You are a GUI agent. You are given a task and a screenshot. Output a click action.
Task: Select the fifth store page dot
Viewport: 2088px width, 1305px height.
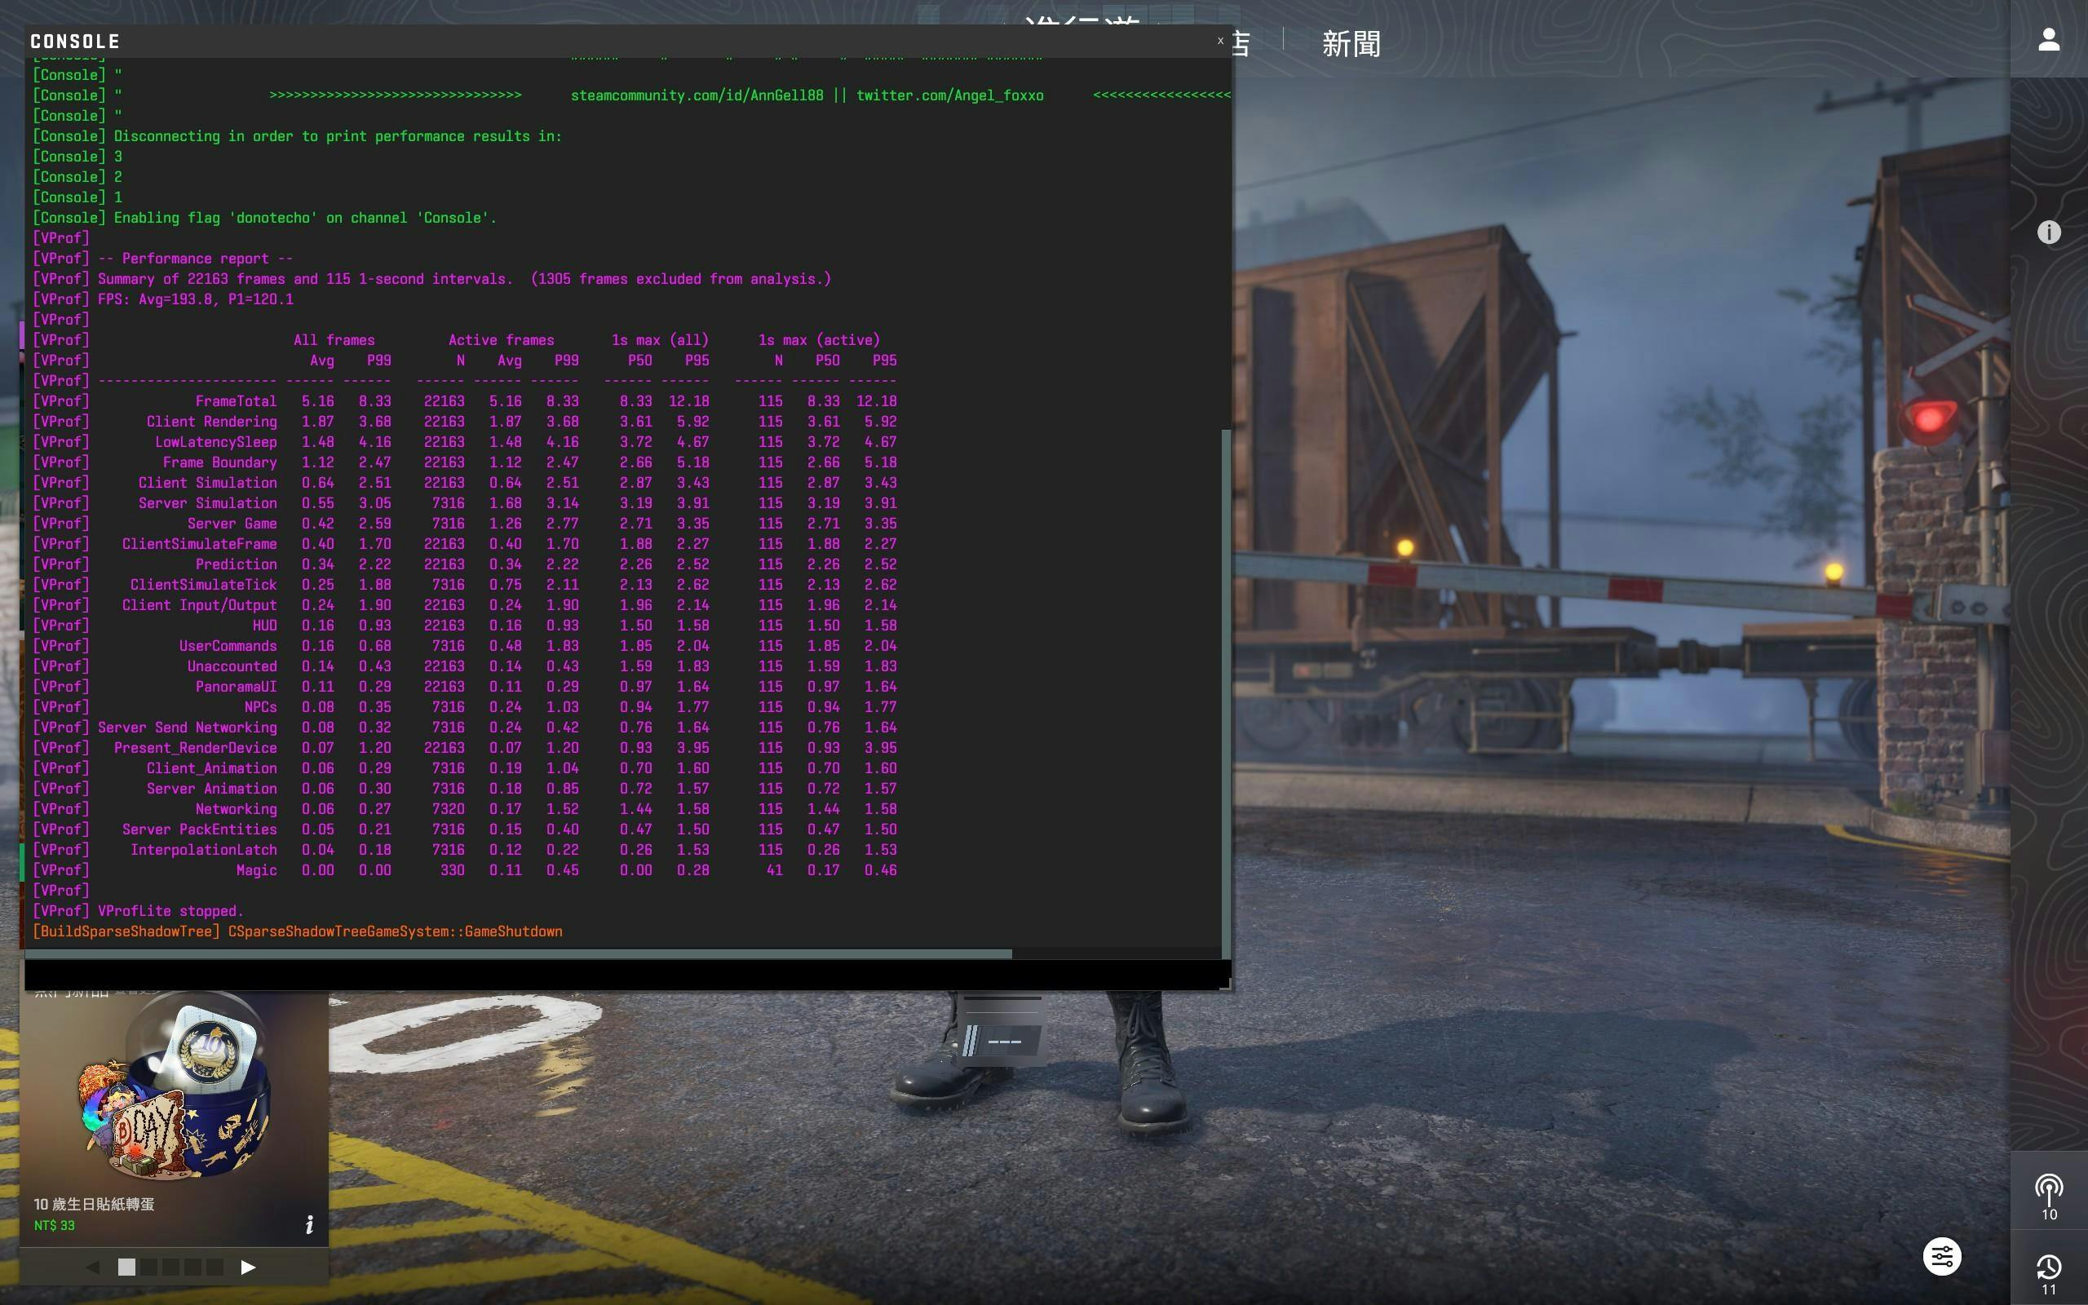coord(215,1267)
